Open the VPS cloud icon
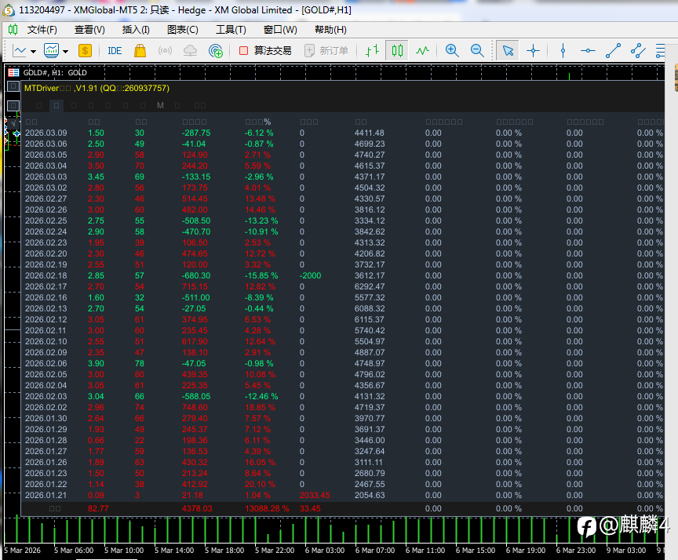 pyautogui.click(x=190, y=51)
